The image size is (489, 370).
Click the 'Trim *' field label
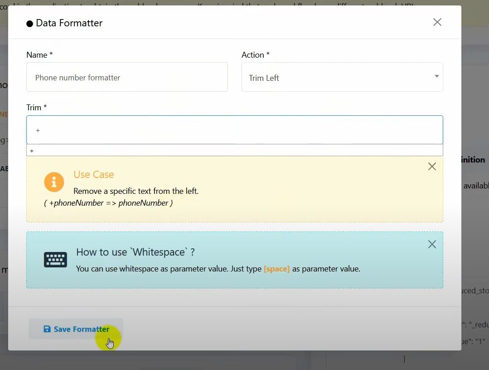pos(37,108)
